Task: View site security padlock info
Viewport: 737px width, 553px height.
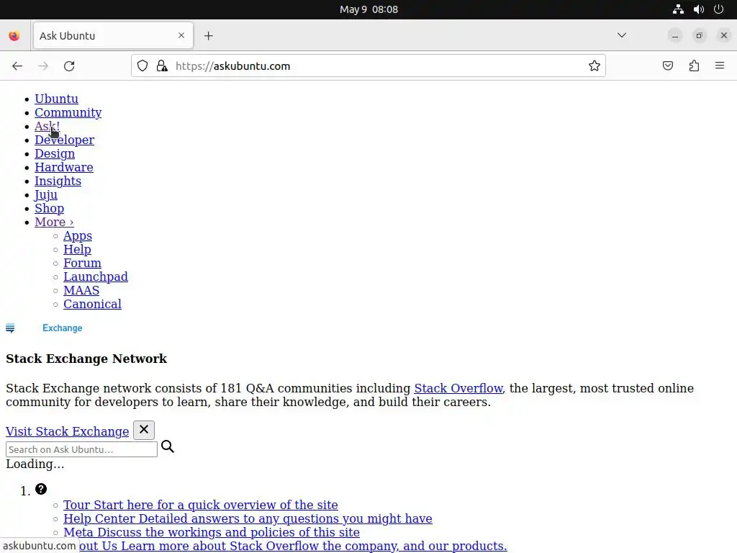Action: pos(162,66)
